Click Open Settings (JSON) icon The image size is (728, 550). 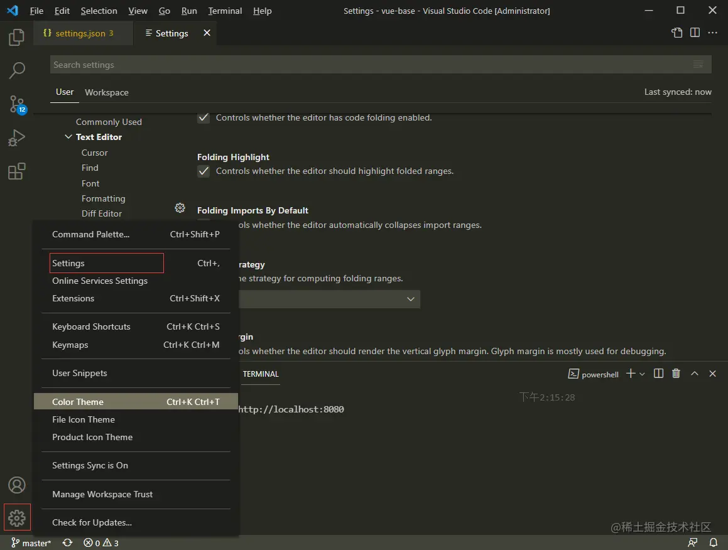click(677, 33)
